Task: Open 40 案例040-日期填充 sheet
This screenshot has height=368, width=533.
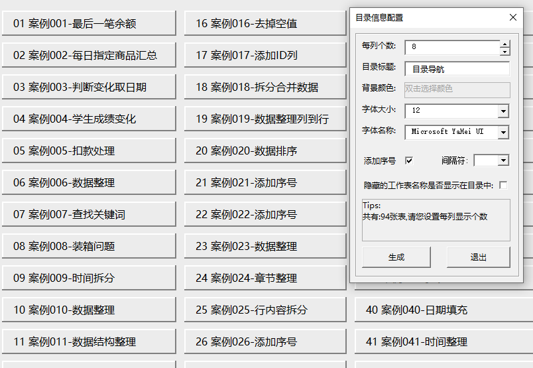Action: [x=444, y=310]
